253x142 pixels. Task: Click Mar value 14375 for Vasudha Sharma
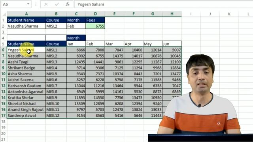(114, 56)
